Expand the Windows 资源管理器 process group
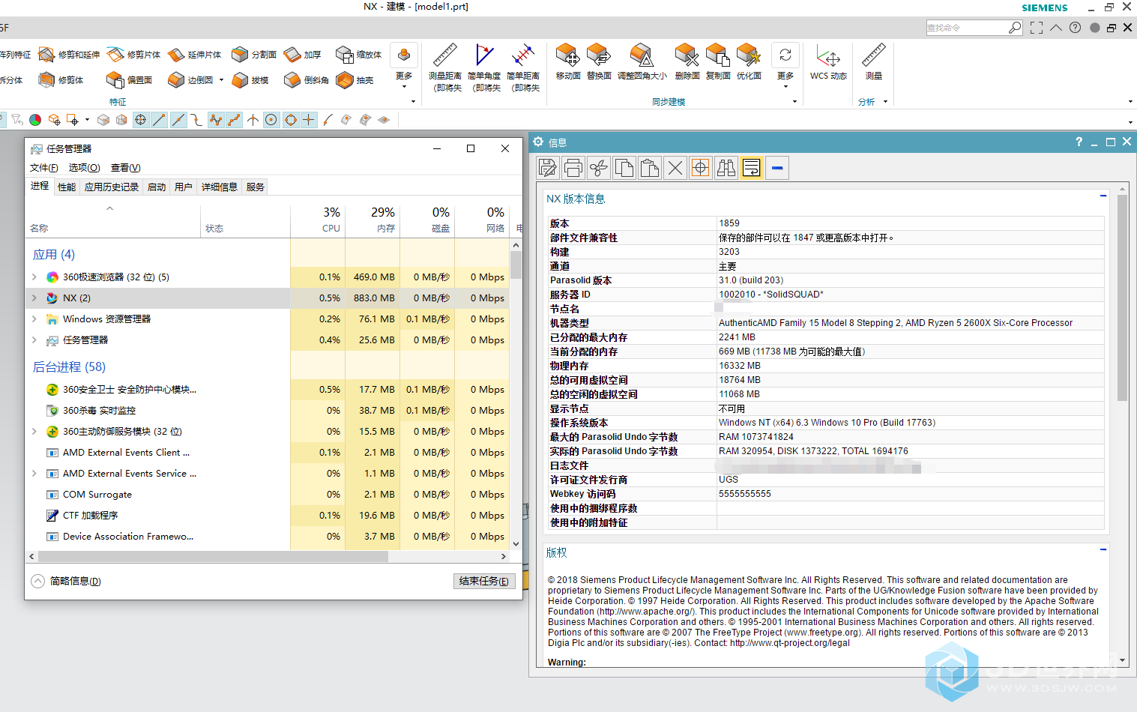Viewport: 1137px width, 712px height. 34,319
